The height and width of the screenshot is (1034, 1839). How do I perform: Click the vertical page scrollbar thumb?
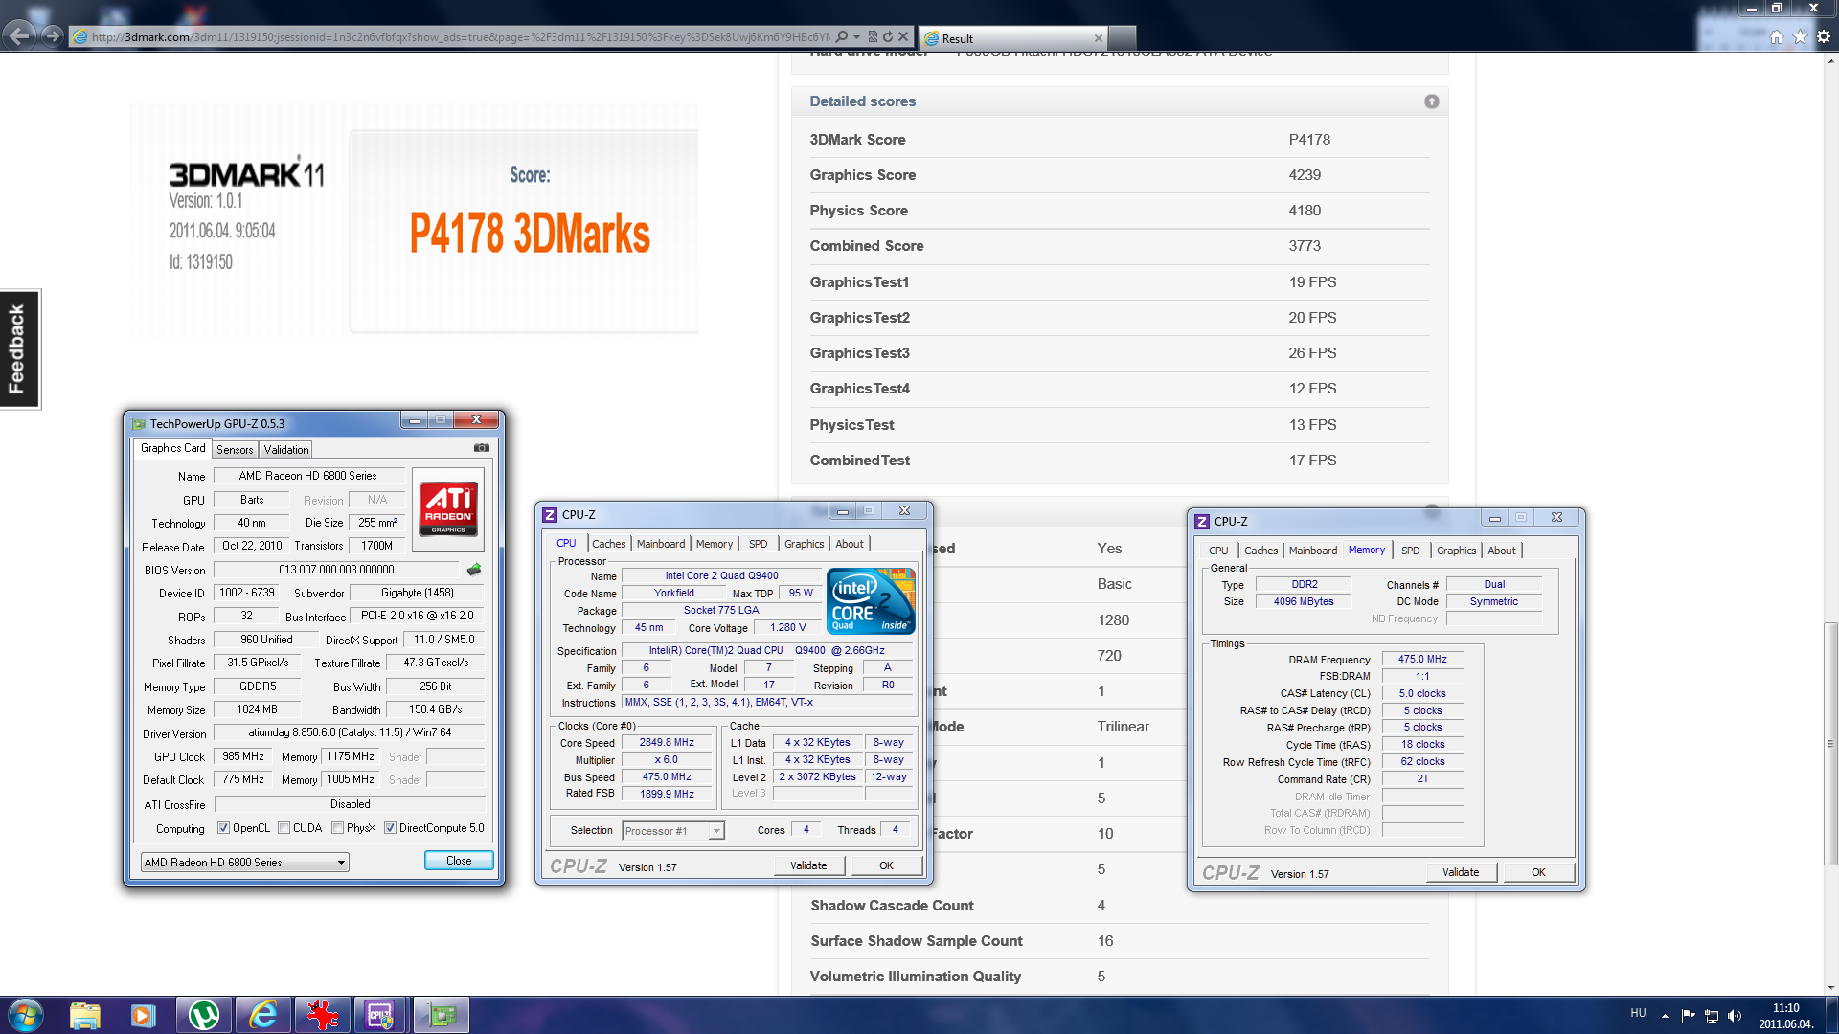tap(1830, 742)
